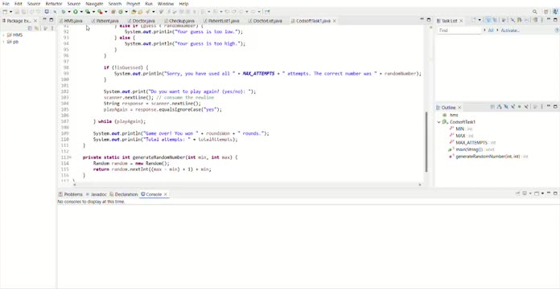Collapse the CodsoftTask1 class in Outline

click(x=439, y=122)
